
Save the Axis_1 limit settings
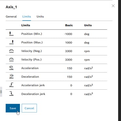click(x=13, y=108)
